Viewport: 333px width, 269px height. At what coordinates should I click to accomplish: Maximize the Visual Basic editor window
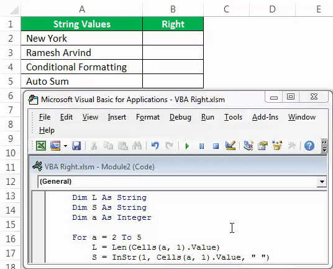(x=291, y=97)
